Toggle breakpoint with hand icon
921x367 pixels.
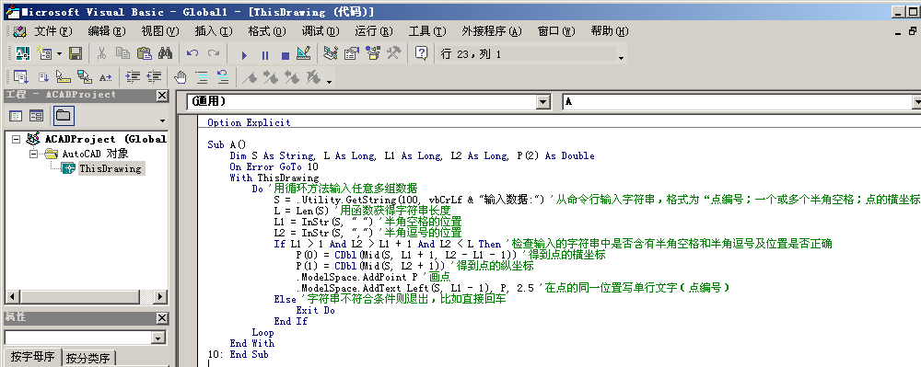tap(181, 76)
